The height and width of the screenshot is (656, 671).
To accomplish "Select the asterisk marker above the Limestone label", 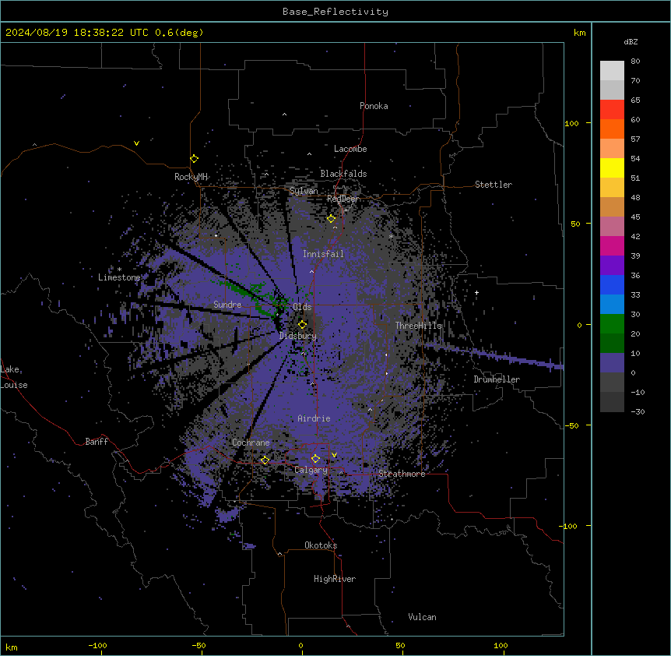I will (x=119, y=270).
